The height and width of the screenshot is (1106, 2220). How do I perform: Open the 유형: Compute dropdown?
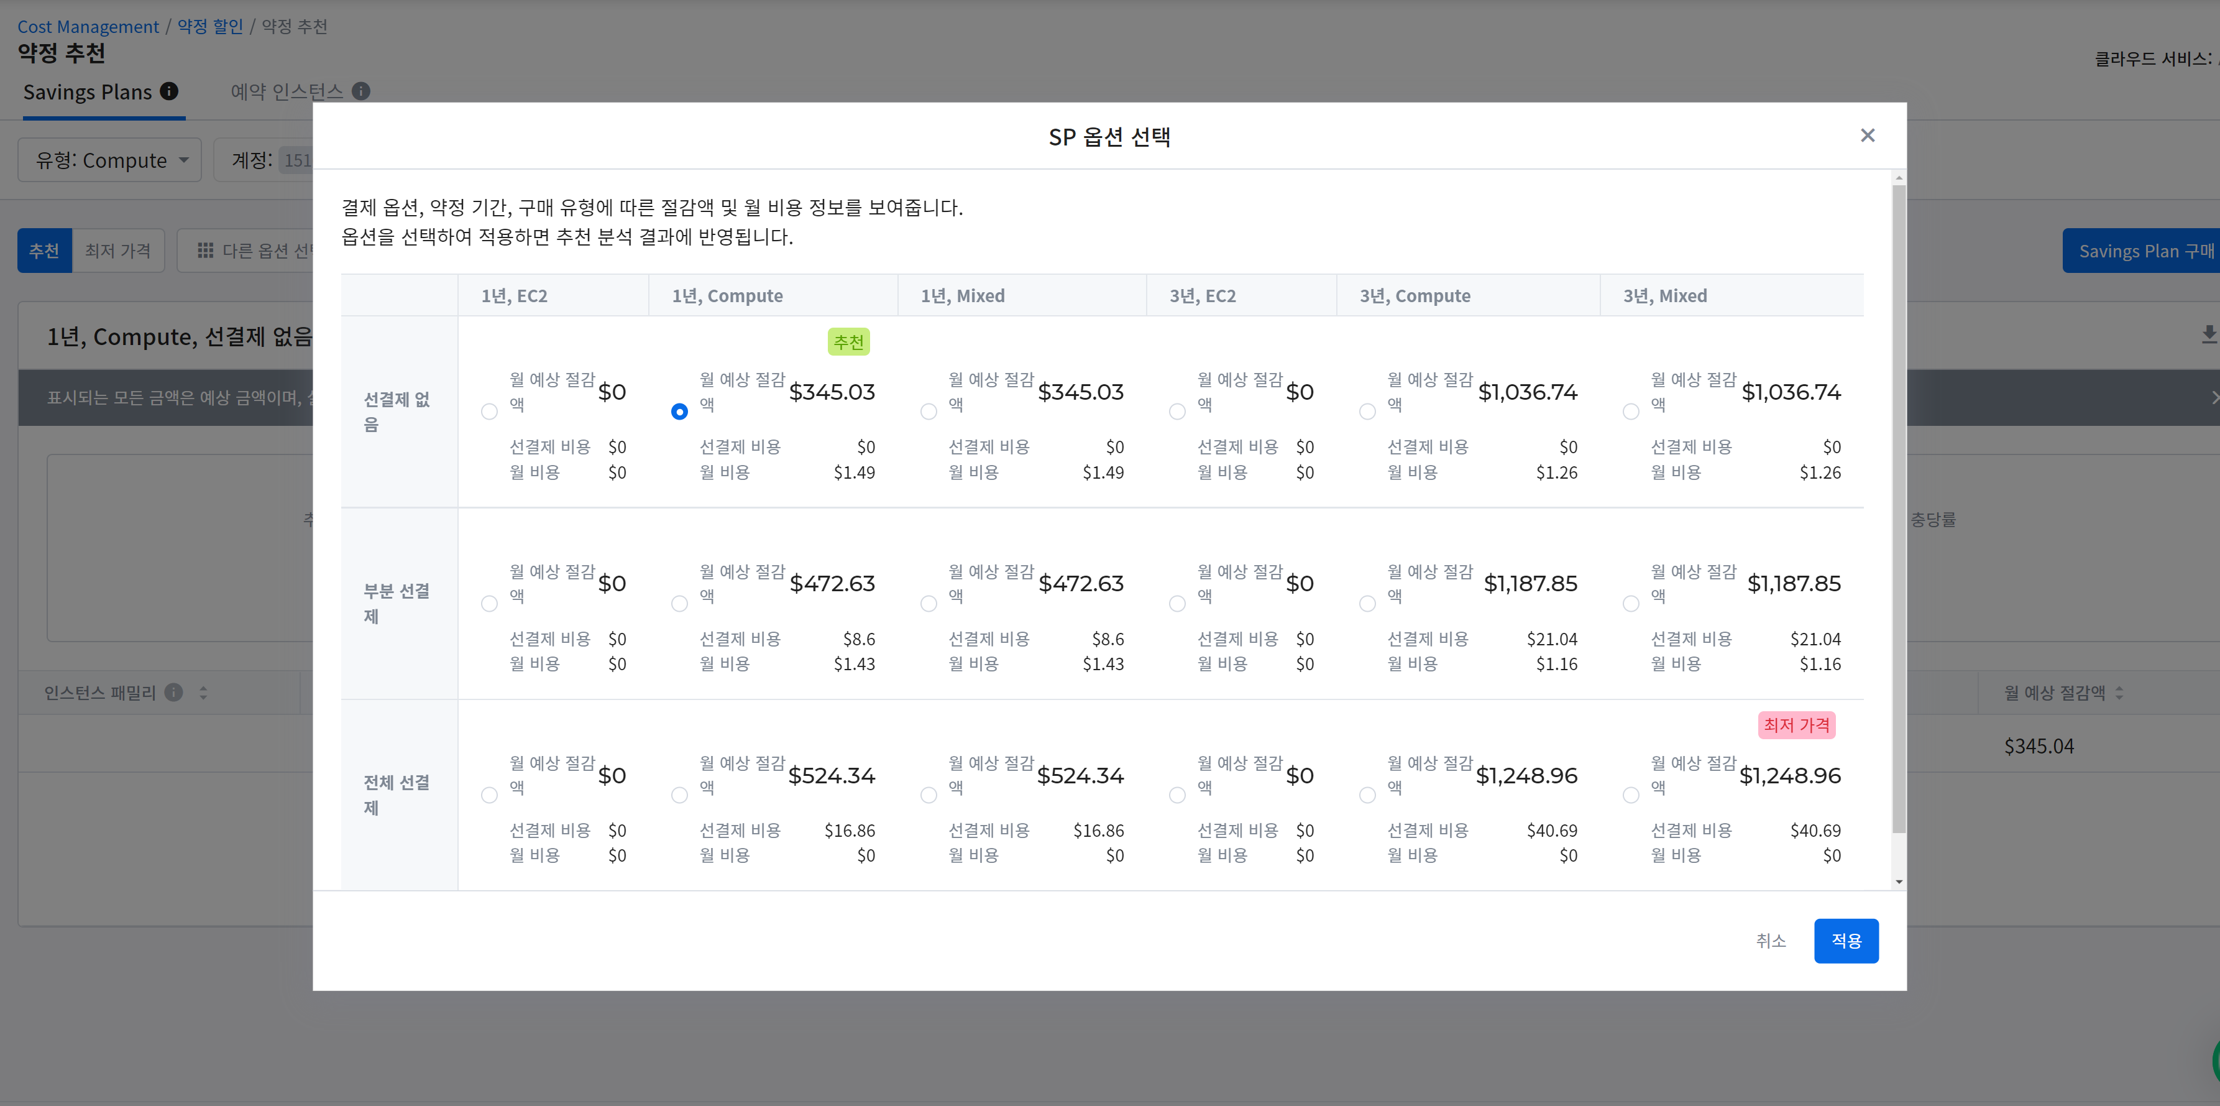click(109, 160)
